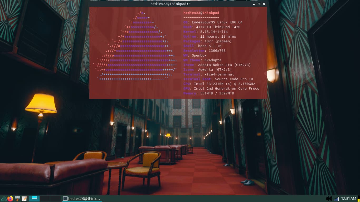This screenshot has height=202, width=360.
Task: Click the yellow battery indicator at panel edge
Action: (359, 198)
